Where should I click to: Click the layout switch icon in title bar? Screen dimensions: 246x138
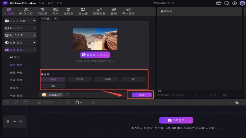coord(219,3)
